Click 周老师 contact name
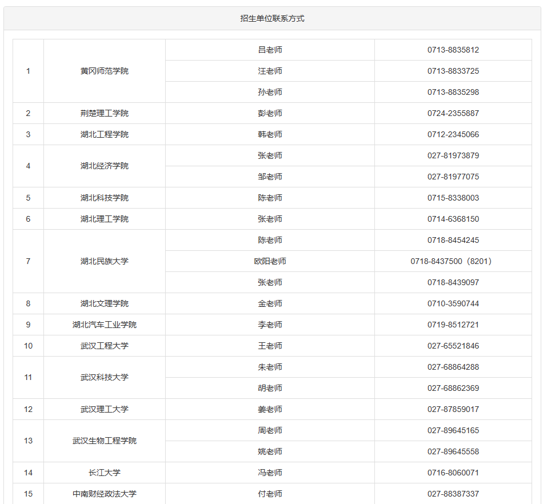The image size is (543, 504). point(270,430)
